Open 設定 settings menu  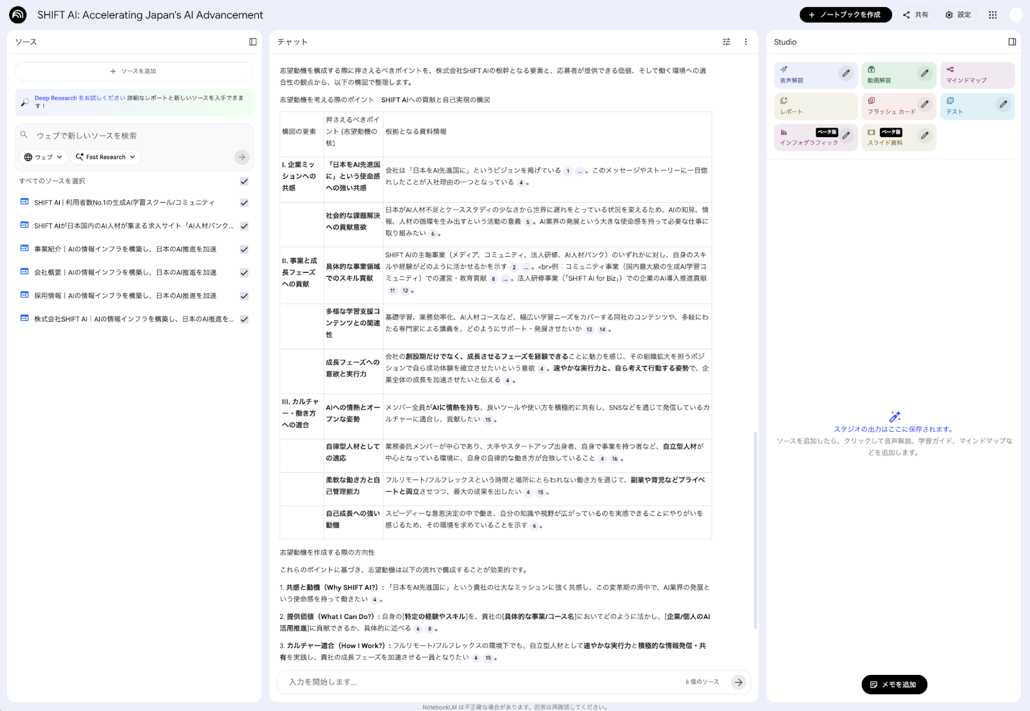[958, 14]
